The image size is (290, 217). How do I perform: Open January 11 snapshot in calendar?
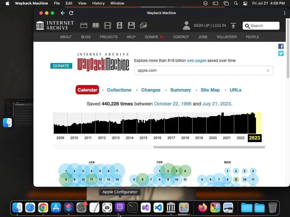click(x=91, y=179)
